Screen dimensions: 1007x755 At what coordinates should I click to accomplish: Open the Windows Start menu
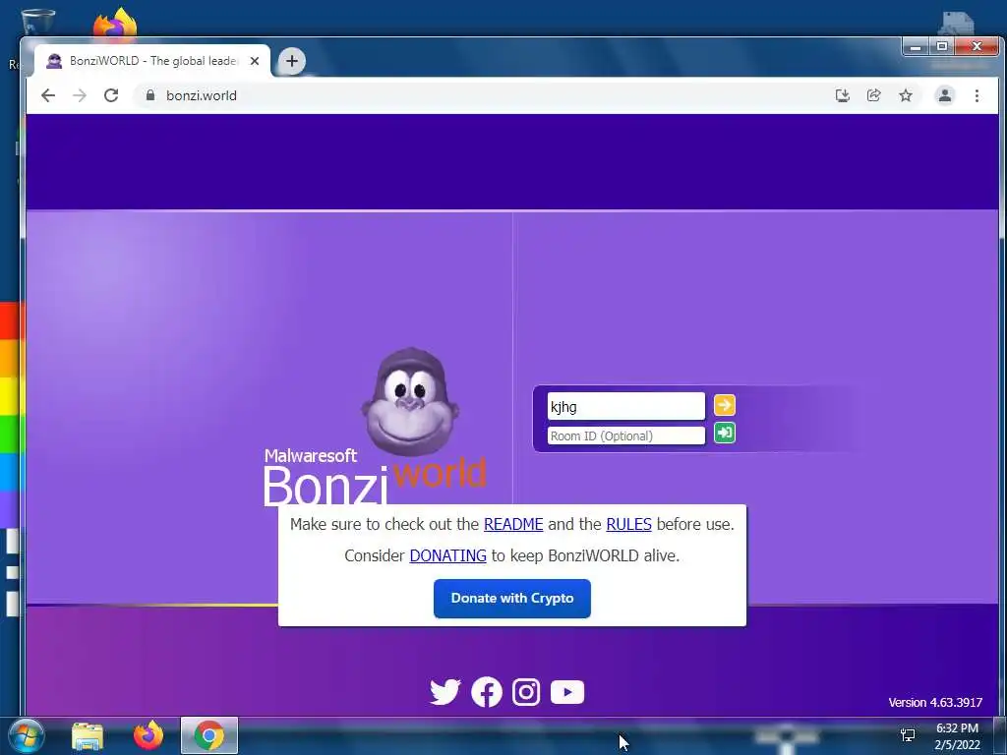25,735
